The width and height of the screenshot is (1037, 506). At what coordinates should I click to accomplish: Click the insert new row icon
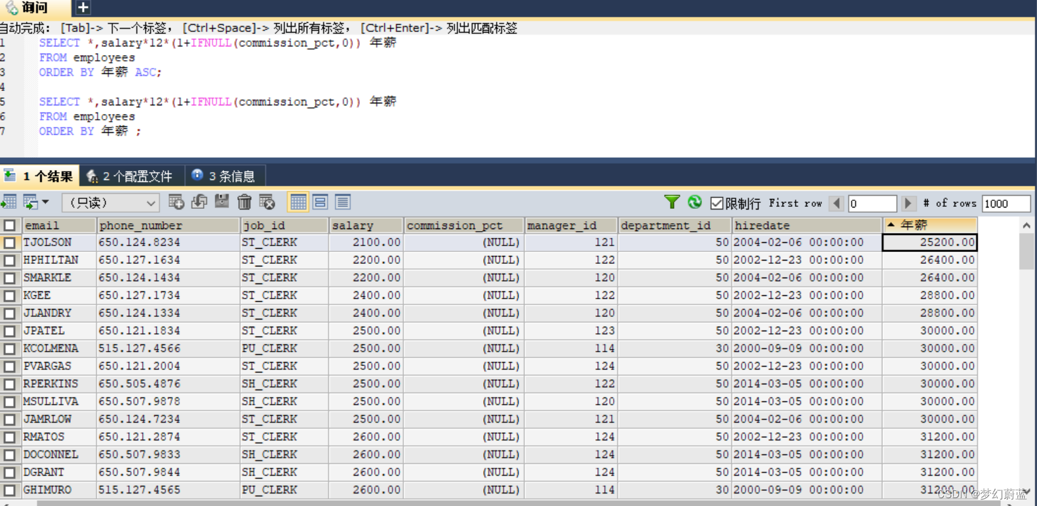tap(176, 202)
